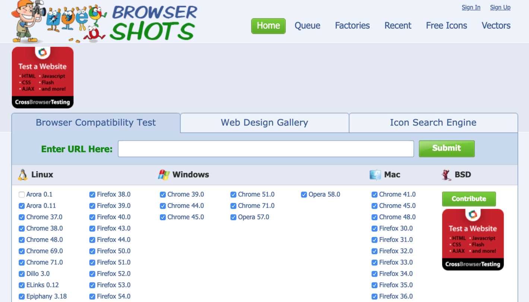Click the Windows flag icon

pos(164,175)
